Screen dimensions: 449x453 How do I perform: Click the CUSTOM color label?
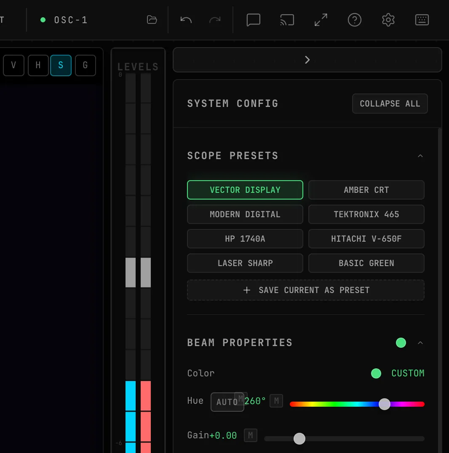tap(408, 373)
